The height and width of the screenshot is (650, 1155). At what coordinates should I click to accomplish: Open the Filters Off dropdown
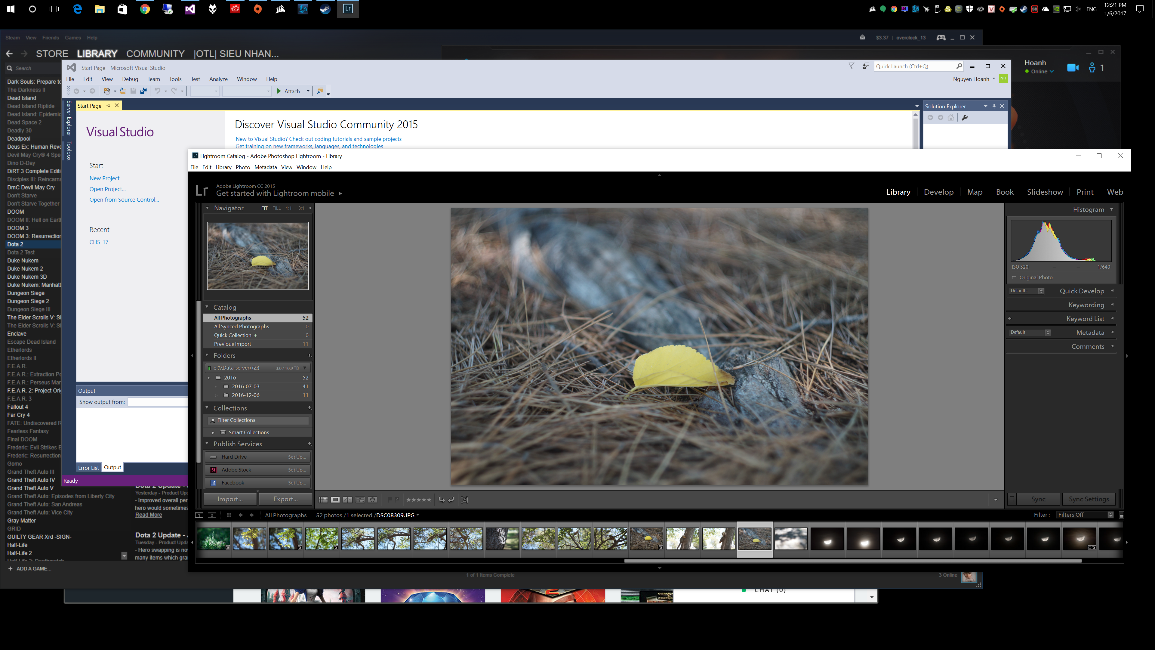[x=1085, y=515]
